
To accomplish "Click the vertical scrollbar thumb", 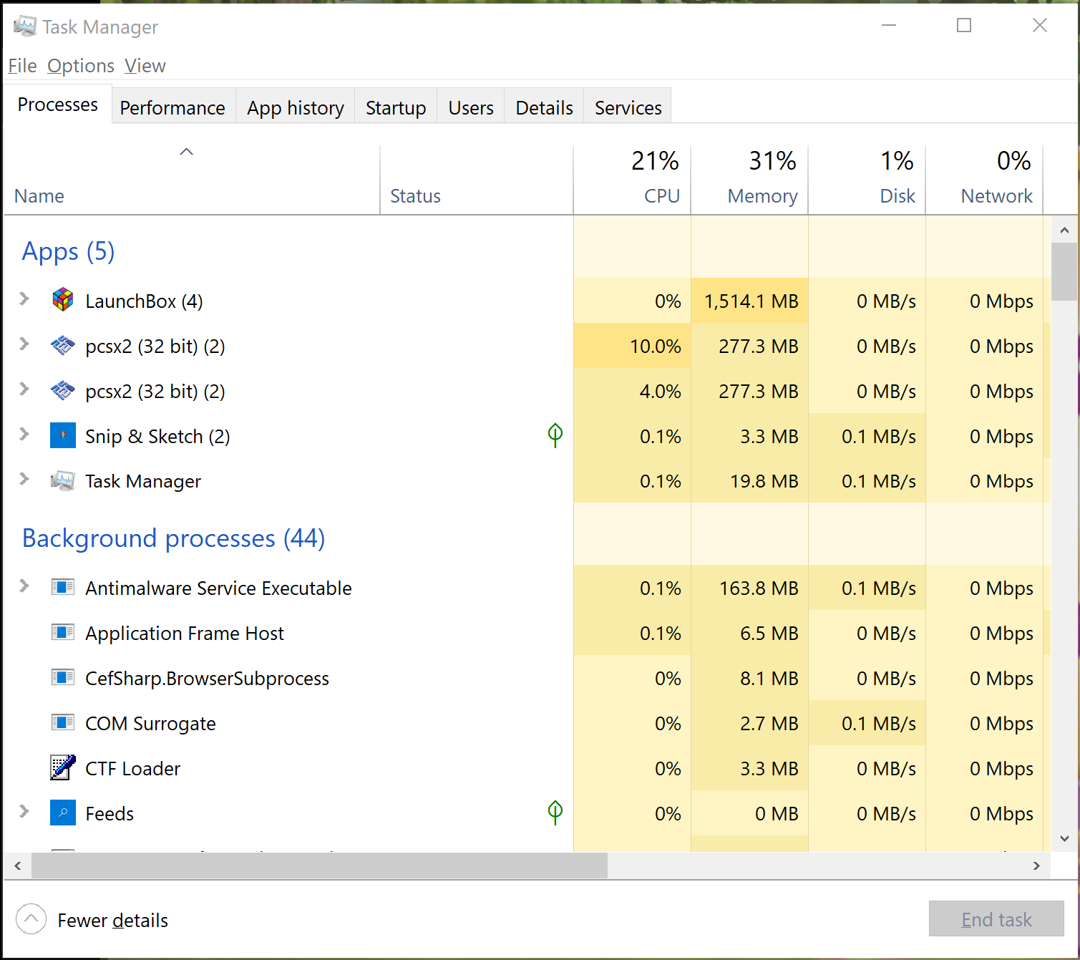I will pyautogui.click(x=1064, y=272).
